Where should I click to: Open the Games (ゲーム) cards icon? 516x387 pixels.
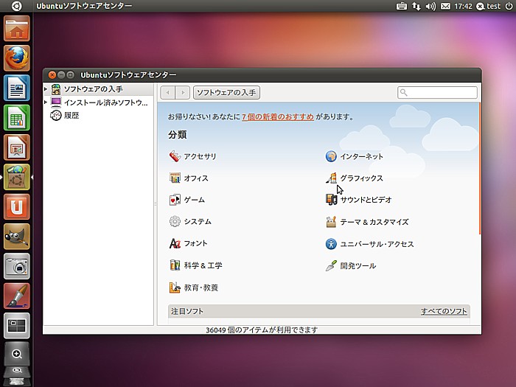coord(175,200)
